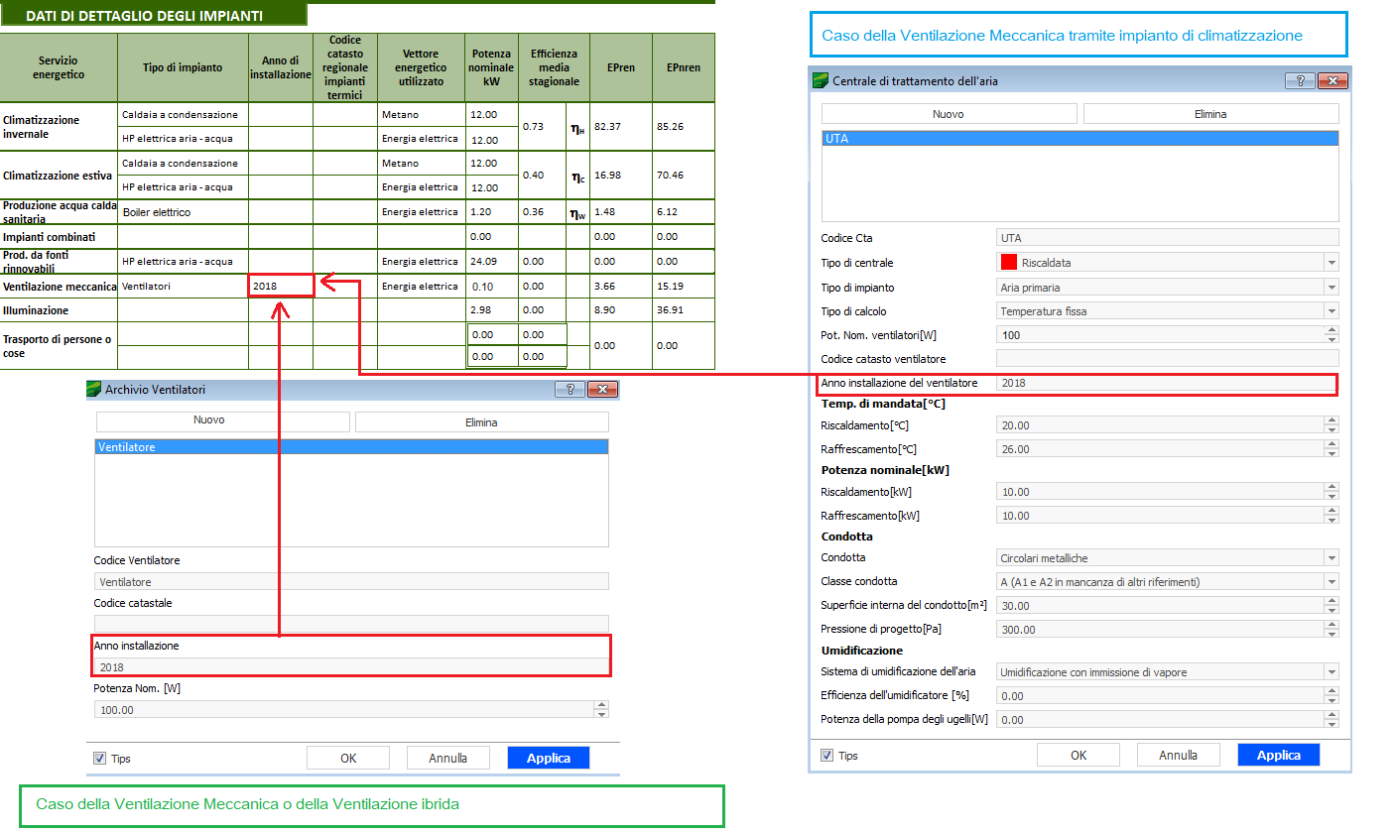Close the Archivio Ventilatori dialog

click(602, 390)
